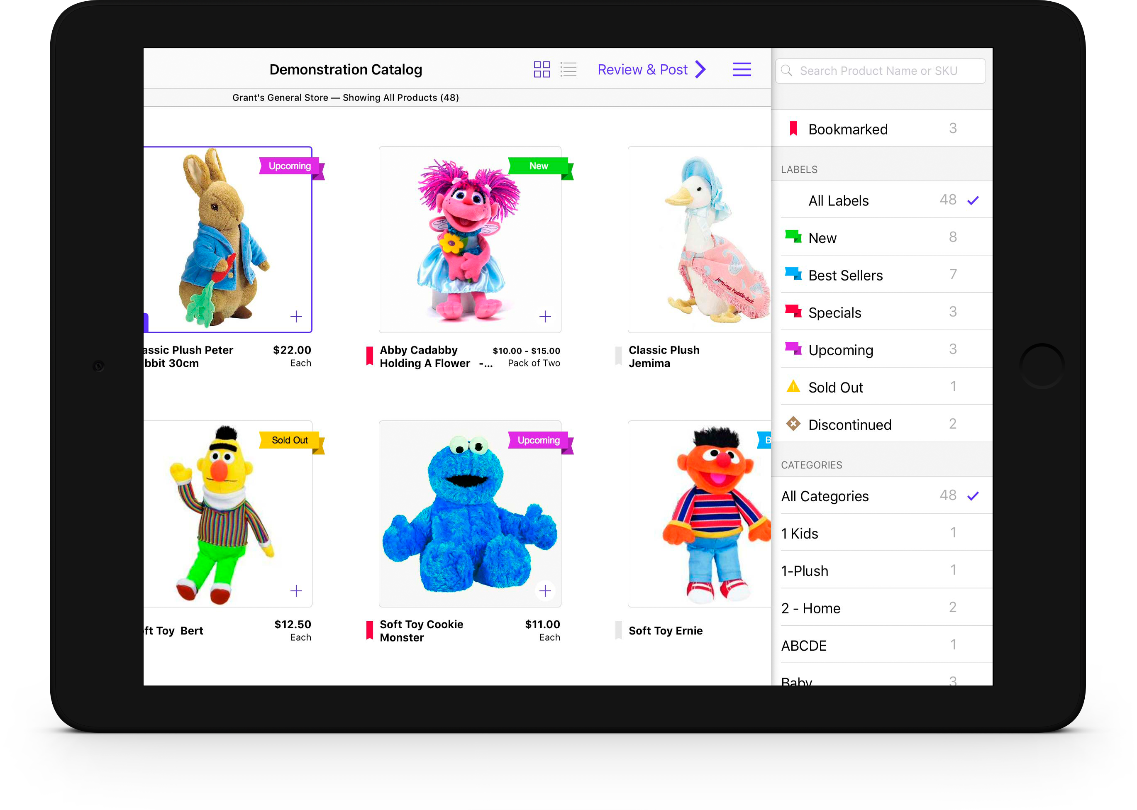This screenshot has height=810, width=1137.
Task: Choose the 2 - Home category
Action: click(881, 608)
